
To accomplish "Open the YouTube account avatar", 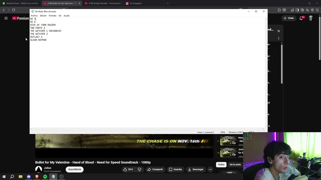I will [x=311, y=18].
